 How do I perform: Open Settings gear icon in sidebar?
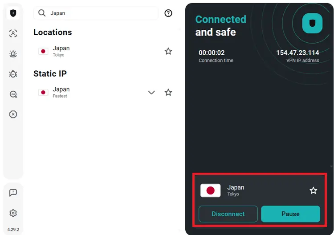tap(13, 213)
